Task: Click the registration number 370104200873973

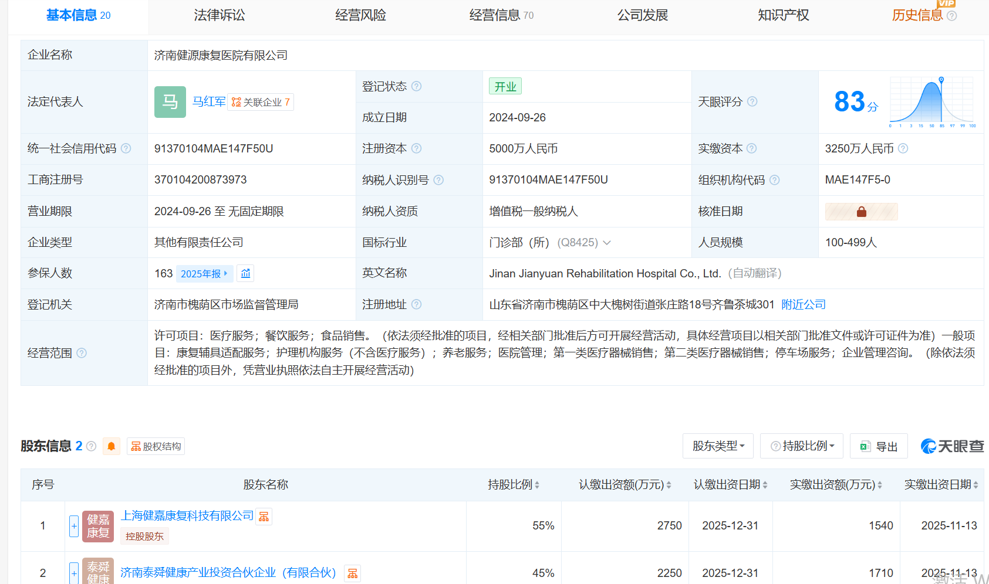Action: coord(201,180)
